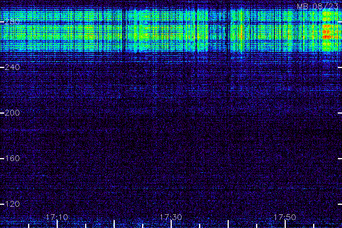Viewport: 342px width, 228px height.
Task: Click the 120 frequency axis label
Action: pyautogui.click(x=12, y=204)
